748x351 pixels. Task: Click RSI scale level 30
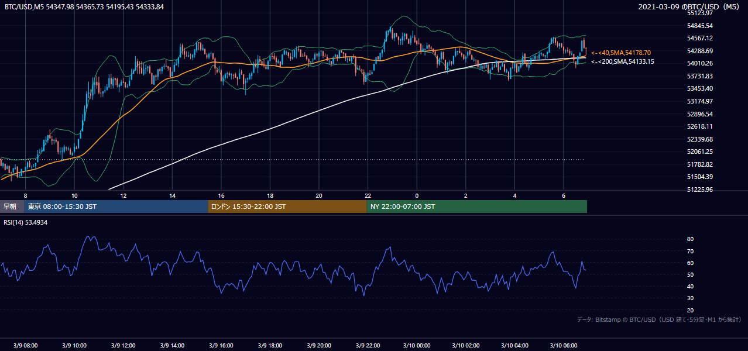(690, 298)
